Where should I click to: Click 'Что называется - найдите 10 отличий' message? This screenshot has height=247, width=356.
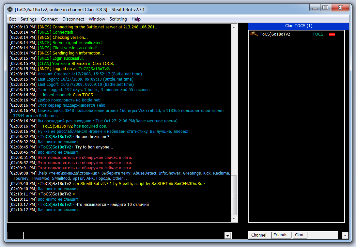pos(79,205)
